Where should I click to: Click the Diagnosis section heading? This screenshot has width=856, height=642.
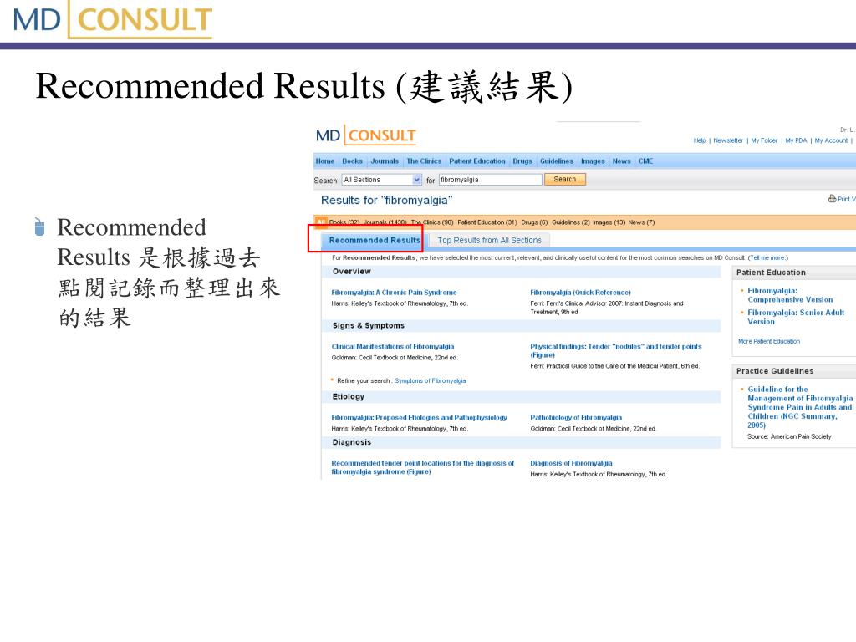352,442
